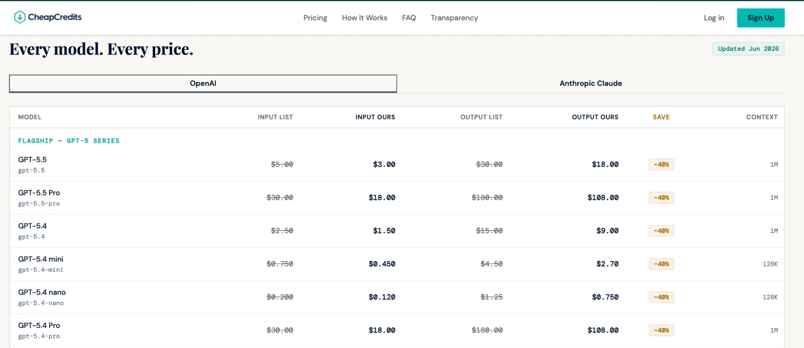This screenshot has width=804, height=348.
Task: Open the Pricing nav link
Action: pos(315,18)
